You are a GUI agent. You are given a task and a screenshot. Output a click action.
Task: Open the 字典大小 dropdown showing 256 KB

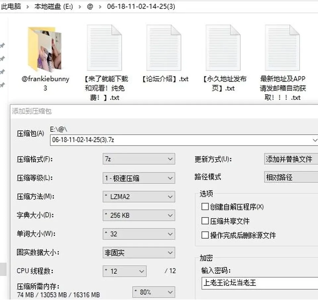coord(139,215)
